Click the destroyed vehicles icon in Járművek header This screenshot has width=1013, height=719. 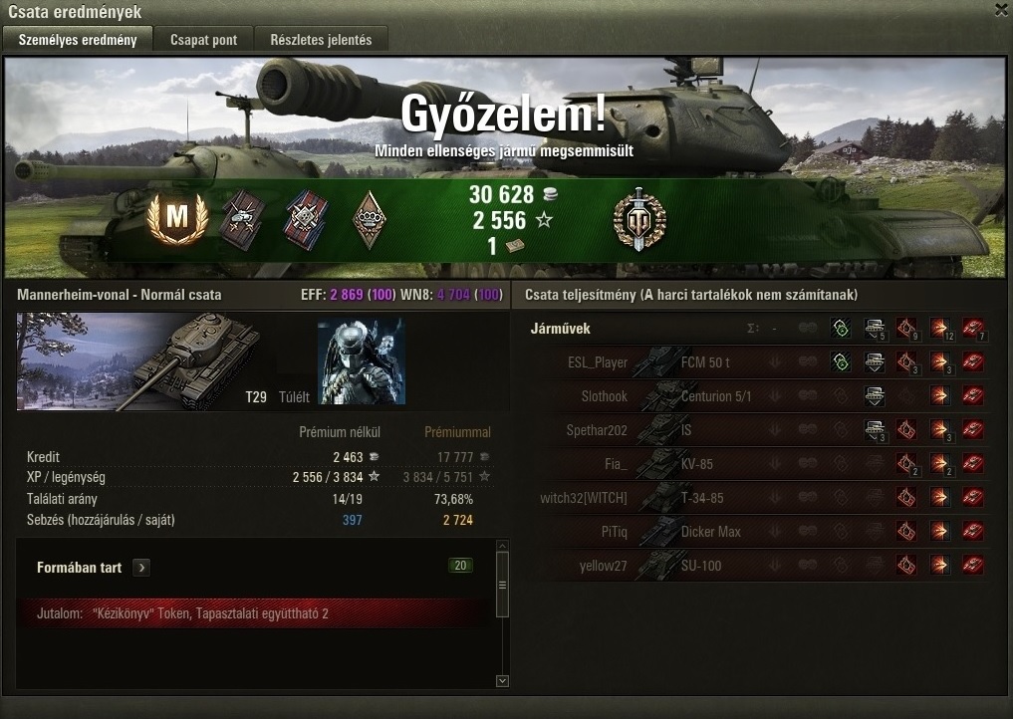(973, 329)
